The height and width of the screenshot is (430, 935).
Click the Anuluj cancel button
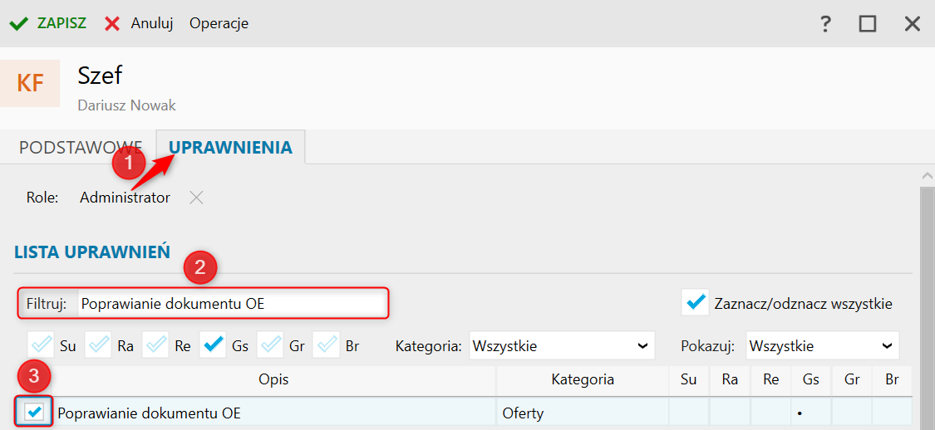point(138,24)
